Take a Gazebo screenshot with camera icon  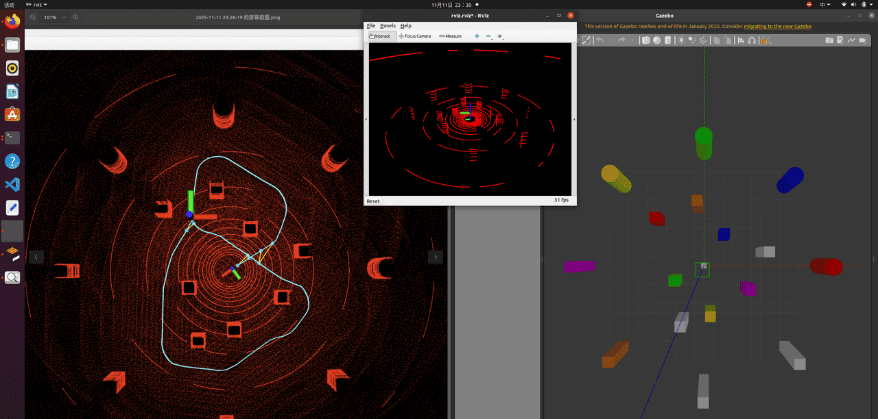point(829,40)
